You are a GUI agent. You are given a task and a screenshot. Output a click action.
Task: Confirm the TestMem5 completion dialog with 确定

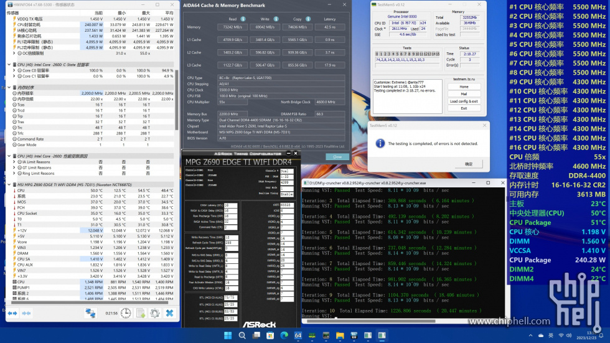469,164
